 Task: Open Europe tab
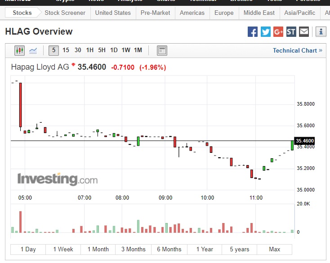click(x=224, y=13)
